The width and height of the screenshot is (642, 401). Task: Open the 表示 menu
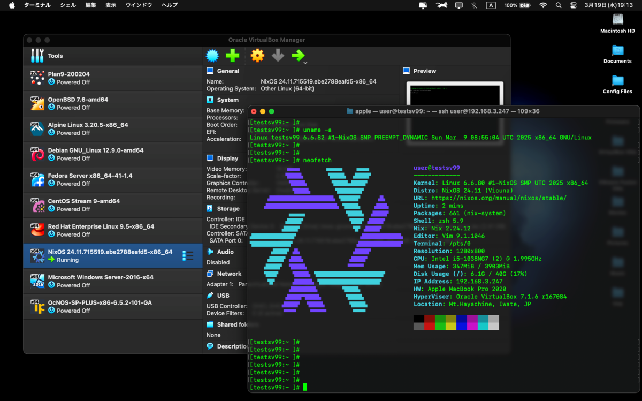111,5
